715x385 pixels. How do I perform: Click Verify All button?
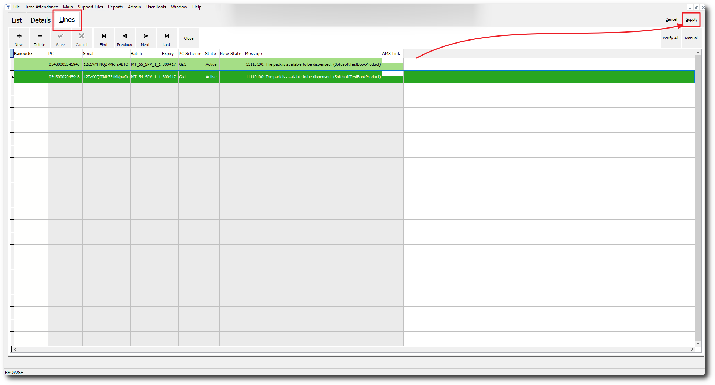670,38
